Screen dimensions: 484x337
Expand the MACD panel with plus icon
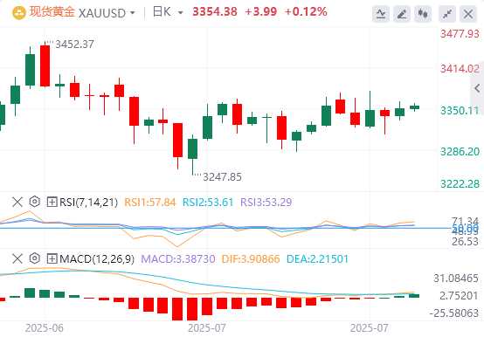[52, 258]
